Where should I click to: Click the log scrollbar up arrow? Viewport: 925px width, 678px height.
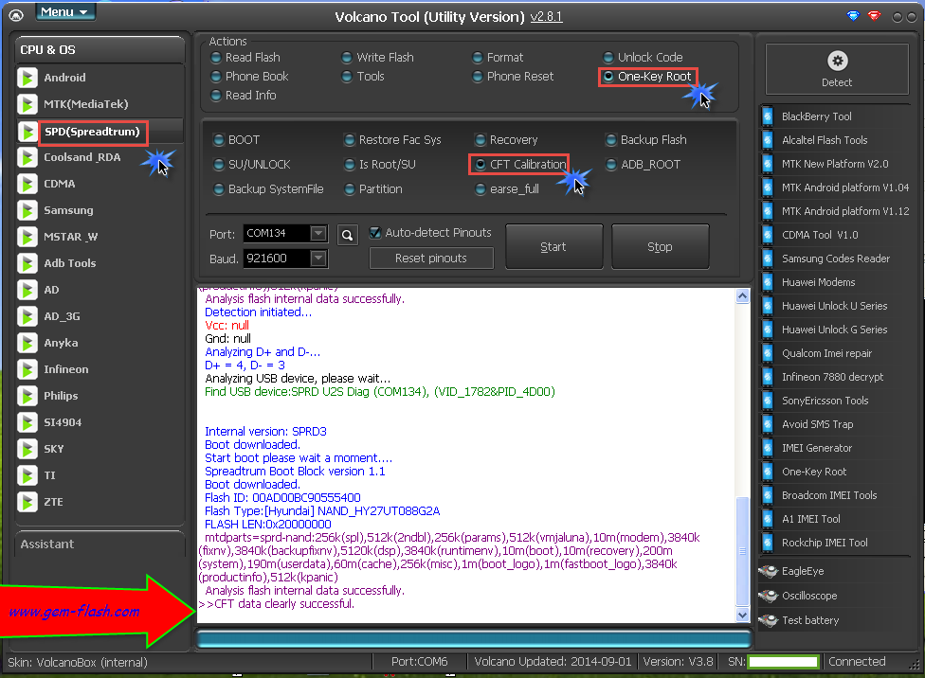click(x=743, y=296)
